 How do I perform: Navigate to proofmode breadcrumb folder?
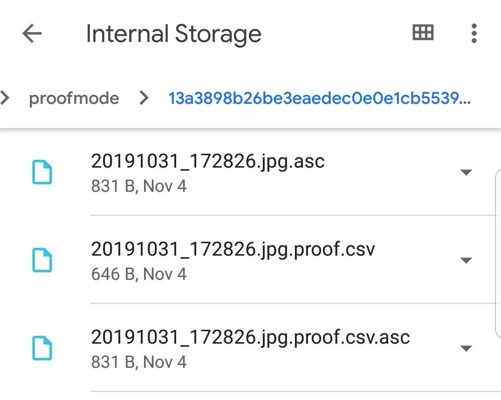coord(74,98)
